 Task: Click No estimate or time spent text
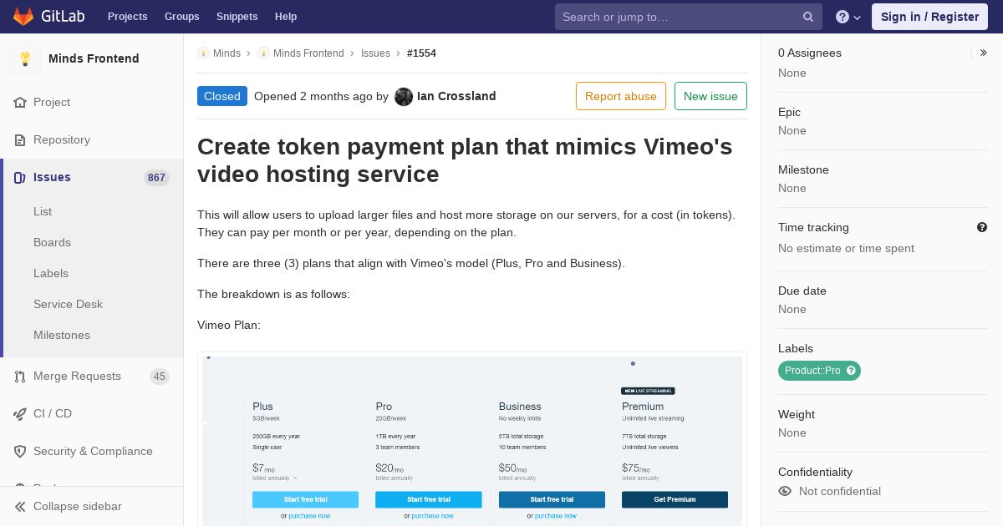[x=846, y=248]
